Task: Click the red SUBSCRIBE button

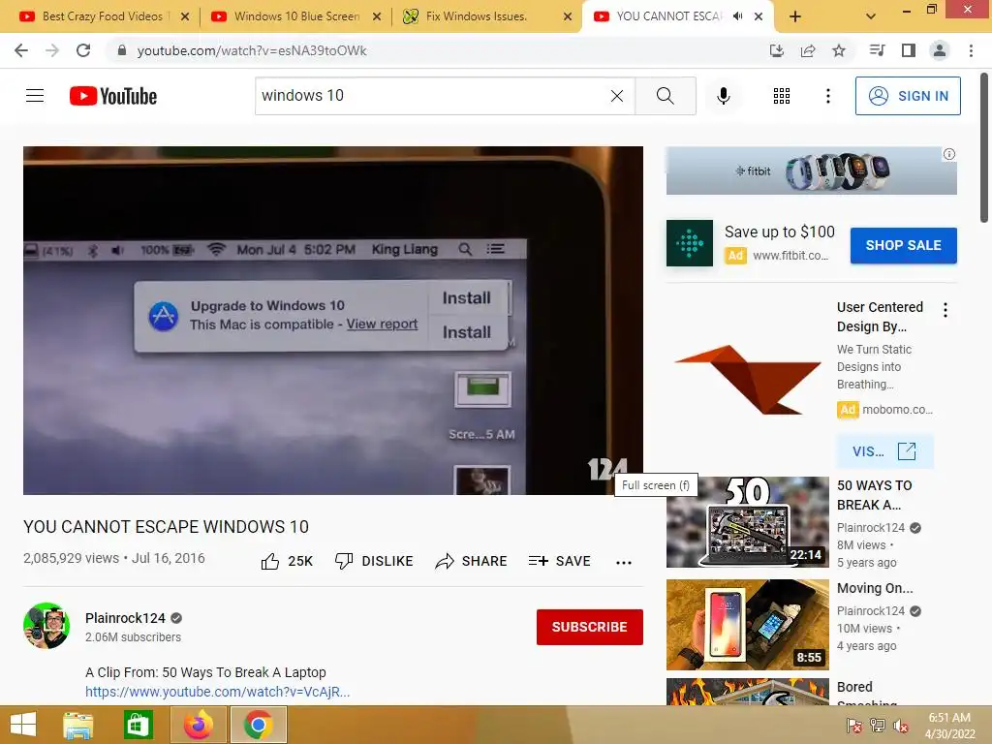Action: (x=590, y=627)
